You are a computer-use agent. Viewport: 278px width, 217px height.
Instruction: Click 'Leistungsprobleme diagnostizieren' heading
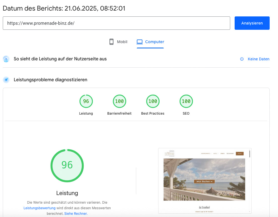pos(51,80)
